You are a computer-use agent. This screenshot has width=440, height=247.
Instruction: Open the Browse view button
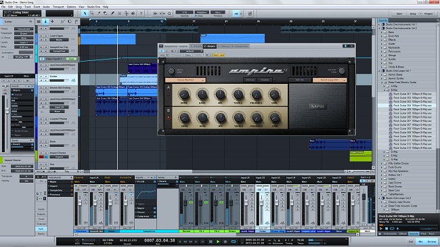click(432, 242)
